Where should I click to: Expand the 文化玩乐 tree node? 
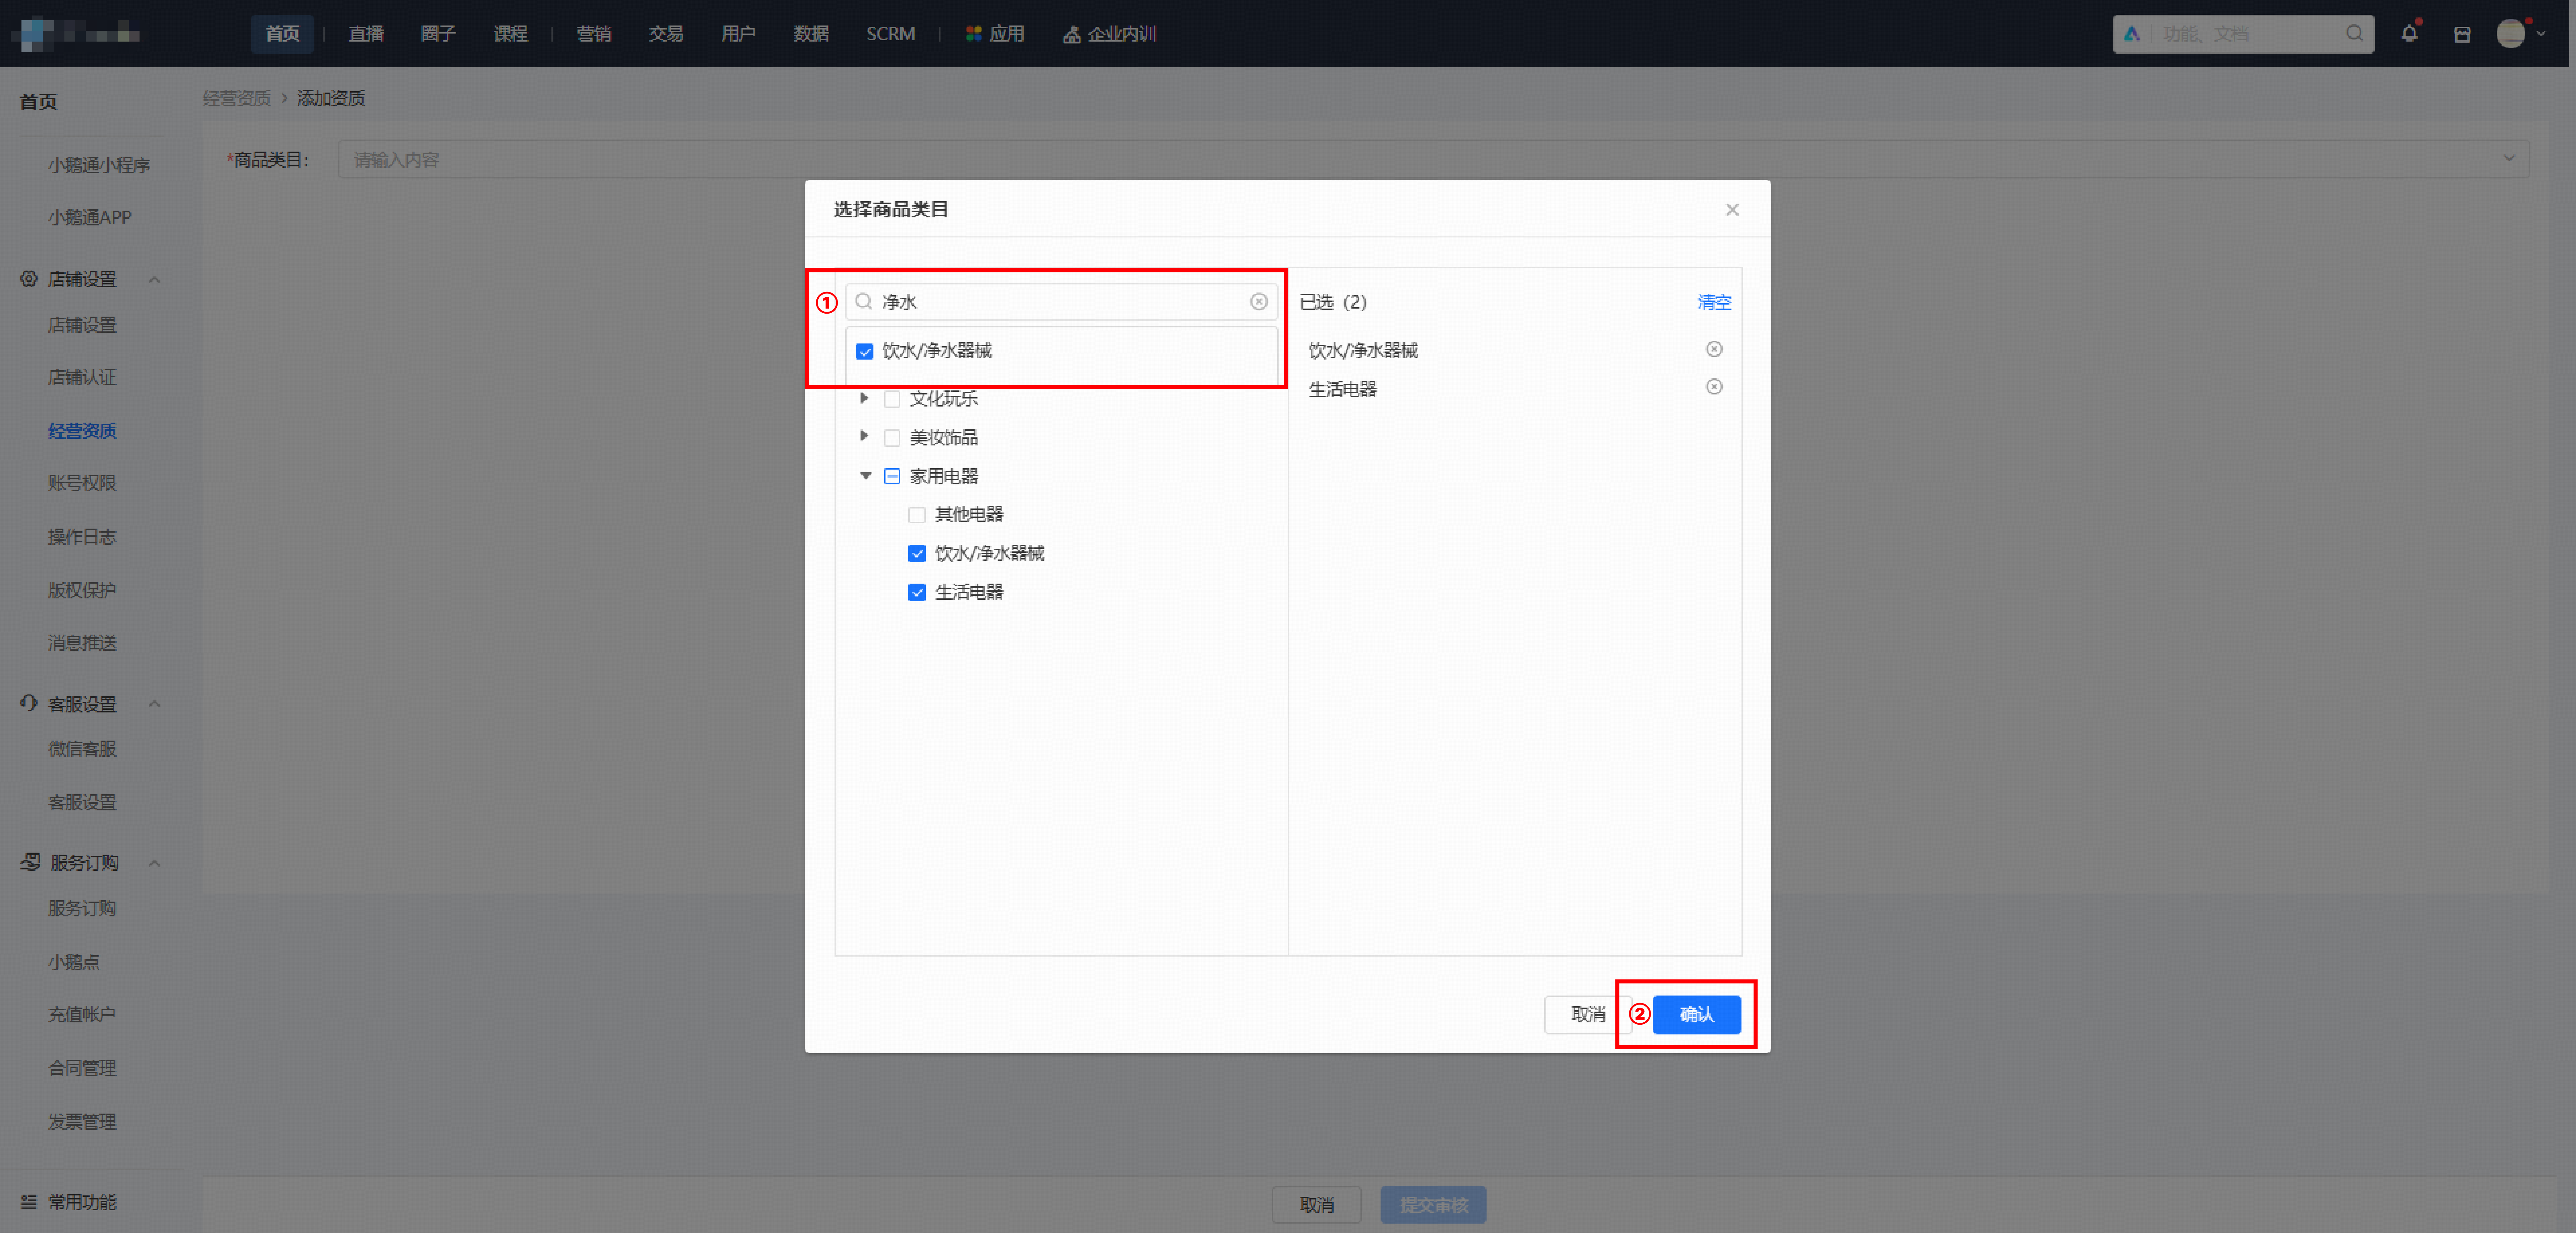point(865,398)
